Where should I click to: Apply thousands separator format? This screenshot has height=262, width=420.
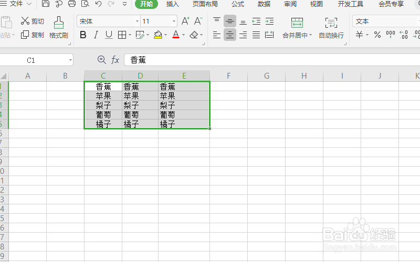[391, 35]
